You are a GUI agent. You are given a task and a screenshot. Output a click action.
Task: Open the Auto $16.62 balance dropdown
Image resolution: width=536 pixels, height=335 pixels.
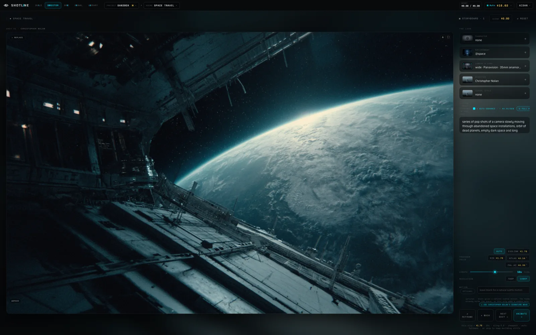[x=499, y=5]
